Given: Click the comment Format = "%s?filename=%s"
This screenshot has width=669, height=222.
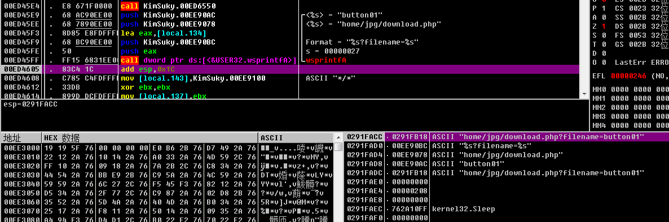Looking at the screenshot, I should coord(362,42).
